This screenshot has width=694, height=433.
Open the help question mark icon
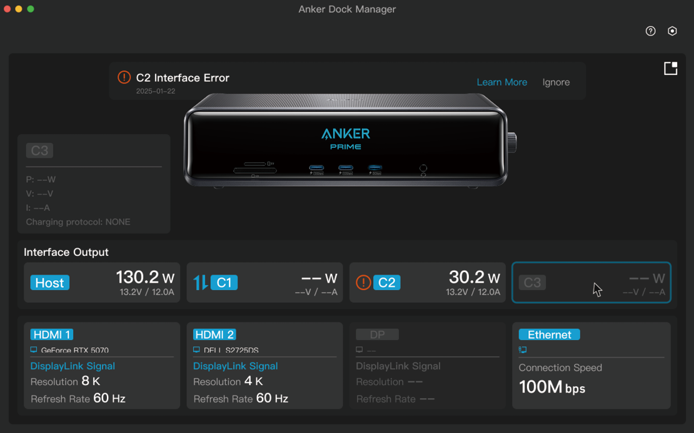coord(650,31)
